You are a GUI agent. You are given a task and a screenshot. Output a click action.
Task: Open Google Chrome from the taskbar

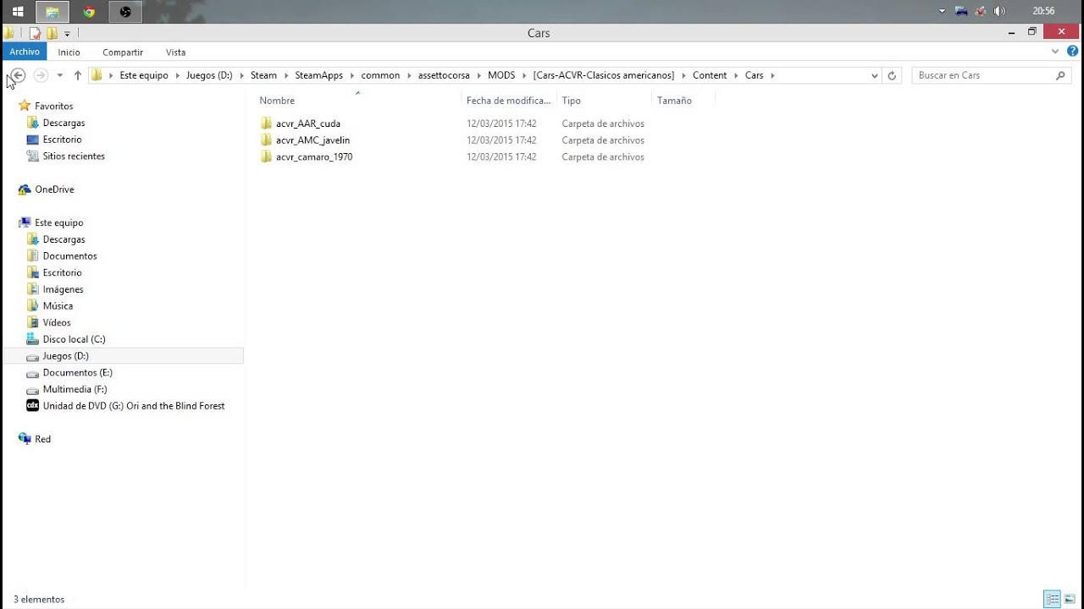(x=89, y=12)
